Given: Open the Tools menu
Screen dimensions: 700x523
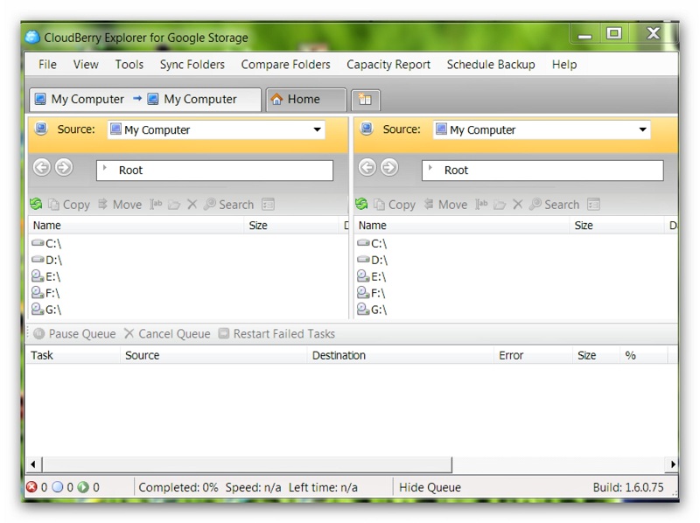Looking at the screenshot, I should point(129,65).
